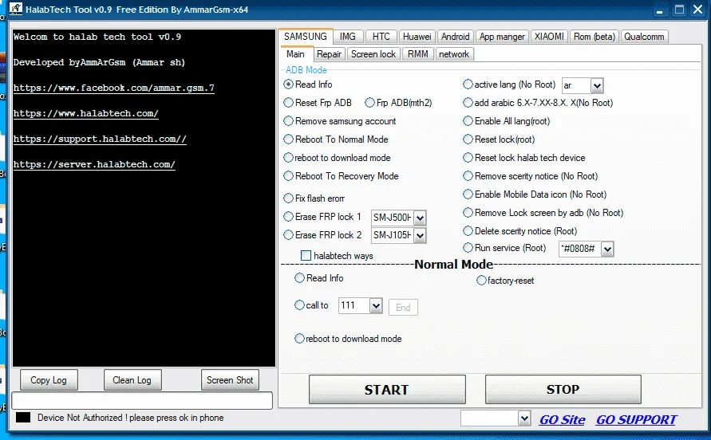This screenshot has width=711, height=440.
Task: Choose Delete scerity notice (Root)
Action: point(468,231)
